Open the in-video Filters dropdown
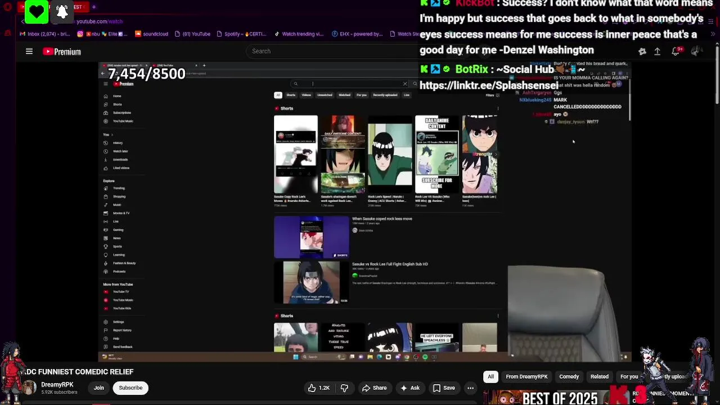Viewport: 720px width, 405px height. coord(492,95)
